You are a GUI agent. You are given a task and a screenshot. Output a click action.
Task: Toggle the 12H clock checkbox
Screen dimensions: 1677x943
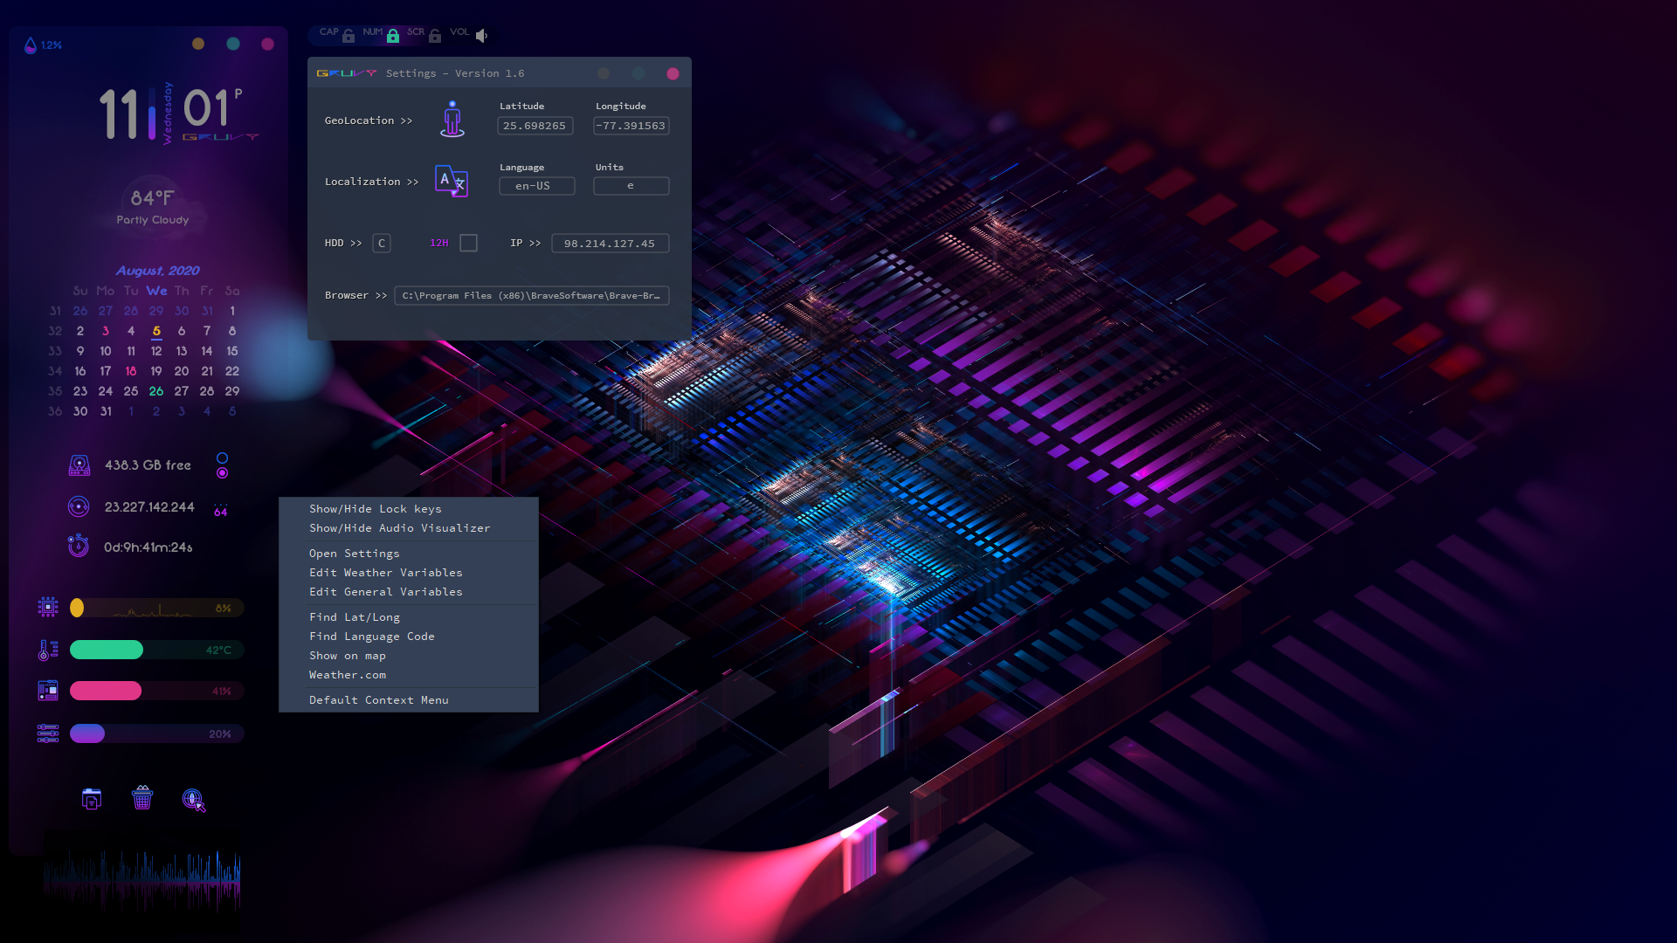(469, 243)
